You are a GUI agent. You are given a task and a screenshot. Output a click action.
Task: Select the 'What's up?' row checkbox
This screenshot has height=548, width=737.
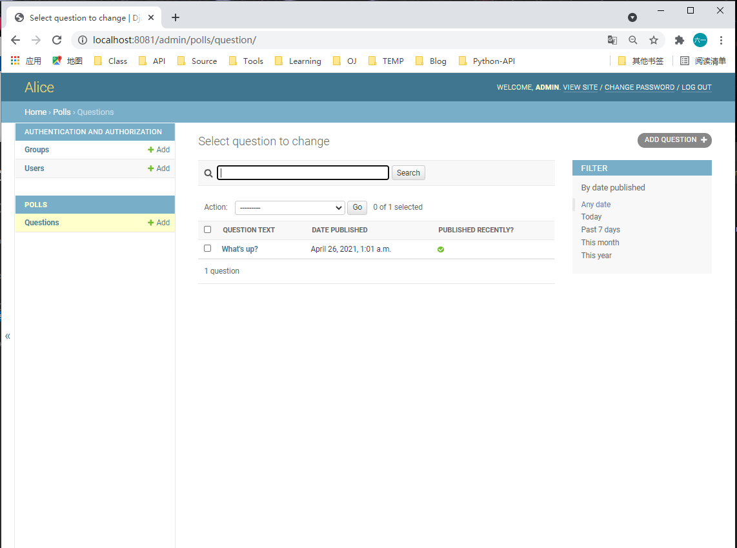pyautogui.click(x=207, y=248)
